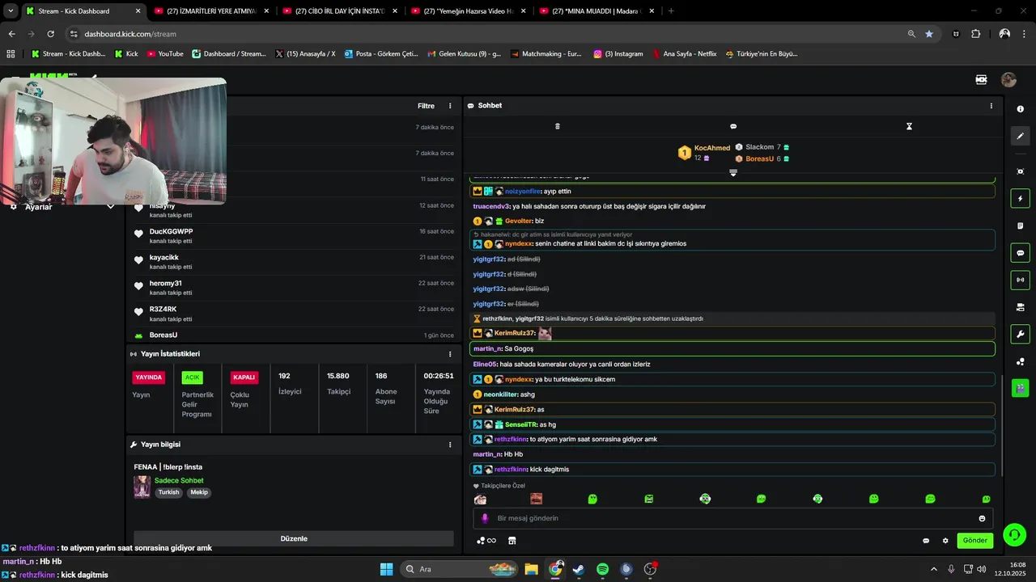
Task: Open the notes page icon in right sidebar
Action: click(1020, 226)
